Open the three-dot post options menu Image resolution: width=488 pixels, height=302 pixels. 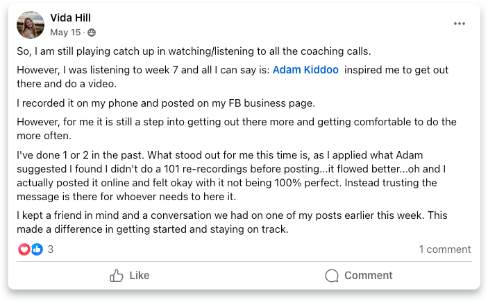click(x=460, y=24)
